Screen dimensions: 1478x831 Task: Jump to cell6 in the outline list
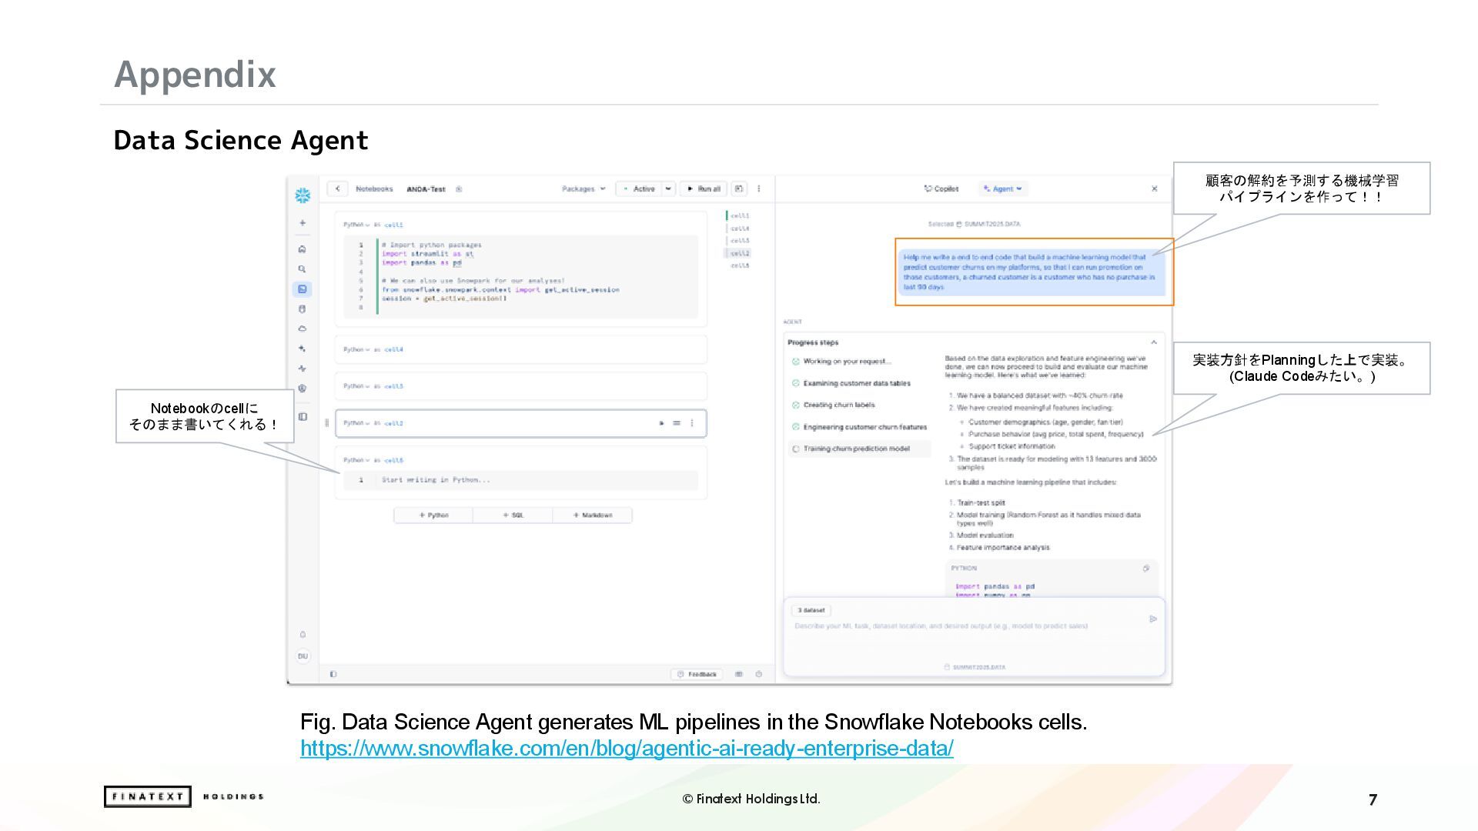coord(740,265)
